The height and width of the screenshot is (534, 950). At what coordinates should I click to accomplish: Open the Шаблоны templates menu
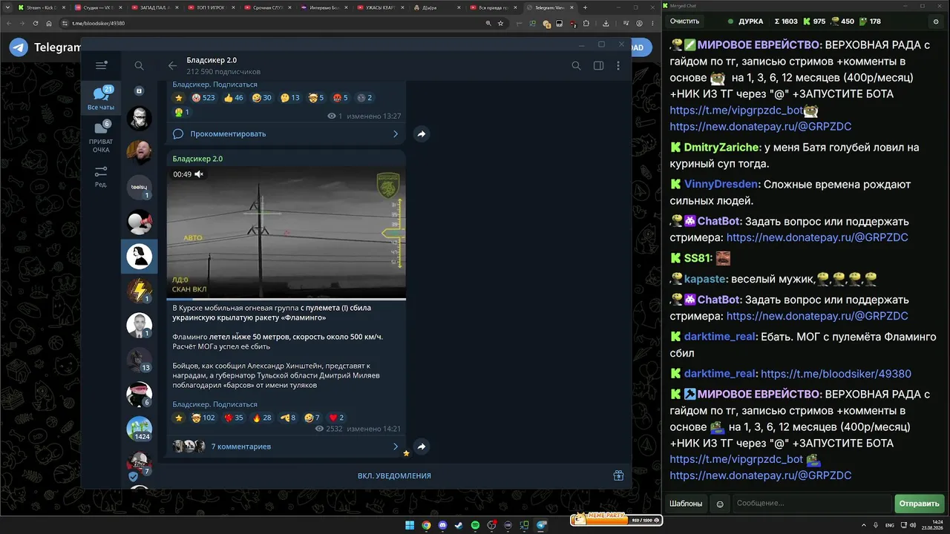[686, 504]
